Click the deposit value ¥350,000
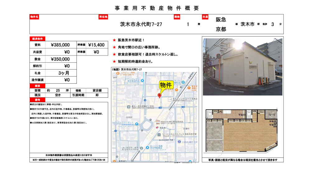The width and height of the screenshot is (311, 186). (x=60, y=59)
